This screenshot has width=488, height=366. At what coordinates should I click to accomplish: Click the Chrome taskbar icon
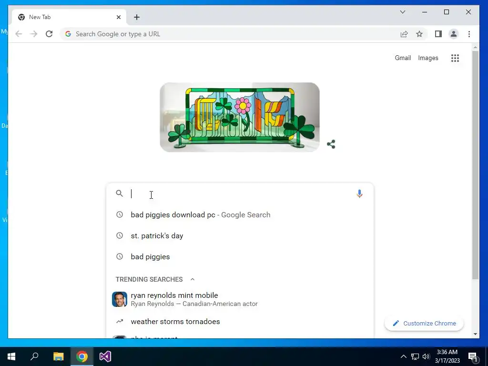(x=82, y=356)
